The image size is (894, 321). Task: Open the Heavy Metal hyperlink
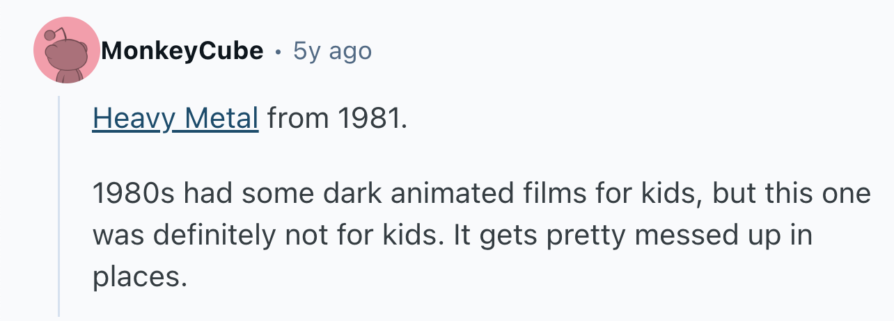175,120
